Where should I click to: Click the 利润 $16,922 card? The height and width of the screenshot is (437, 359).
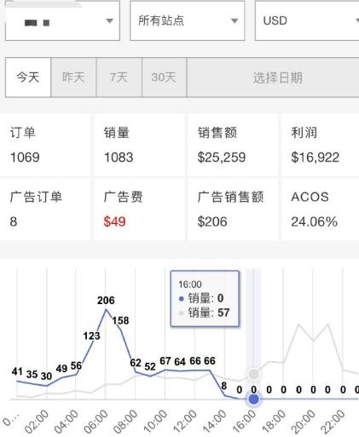click(x=320, y=145)
